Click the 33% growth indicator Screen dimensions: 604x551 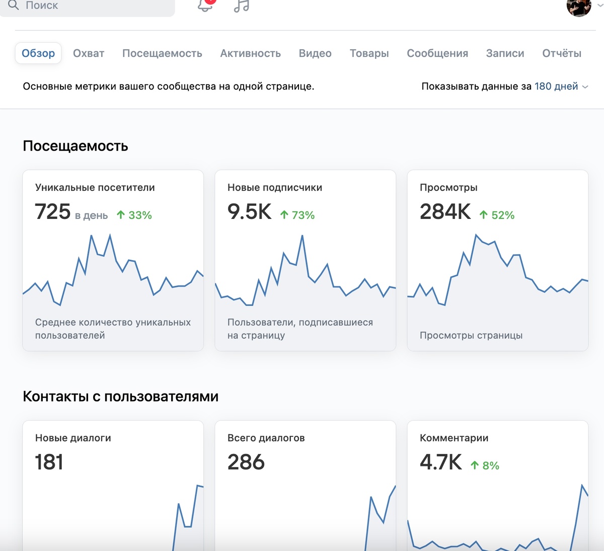134,215
